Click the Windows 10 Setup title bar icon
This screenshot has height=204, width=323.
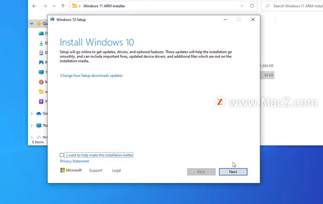click(x=52, y=19)
